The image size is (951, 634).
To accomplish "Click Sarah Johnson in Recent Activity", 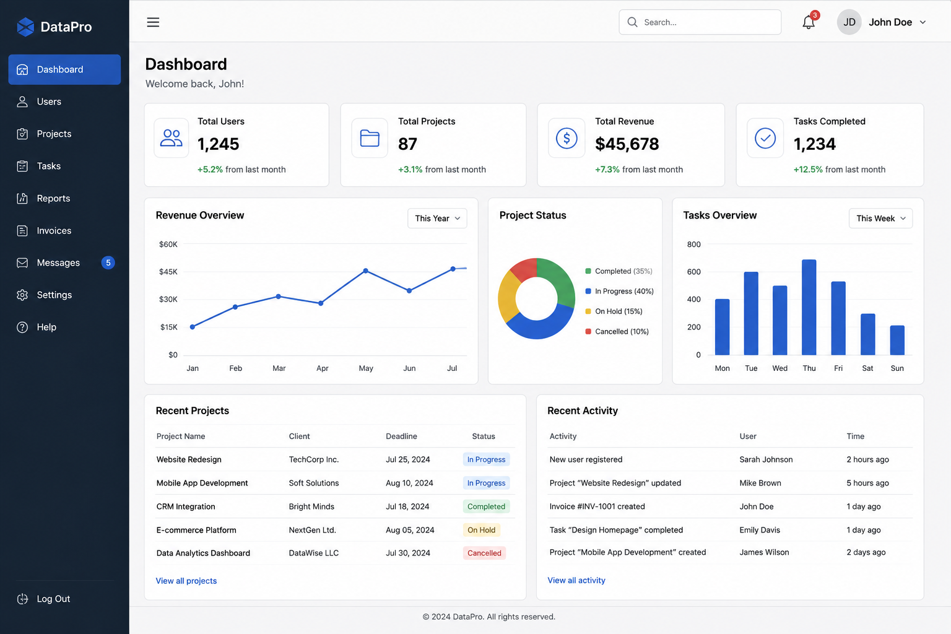I will coord(766,459).
